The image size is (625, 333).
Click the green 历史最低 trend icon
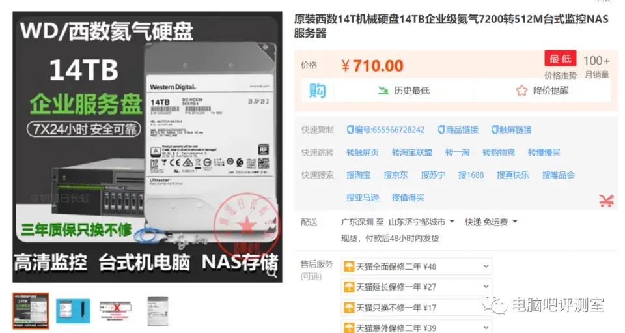383,91
